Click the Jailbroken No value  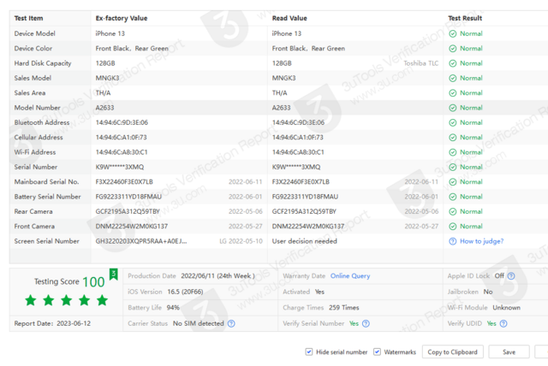(488, 292)
